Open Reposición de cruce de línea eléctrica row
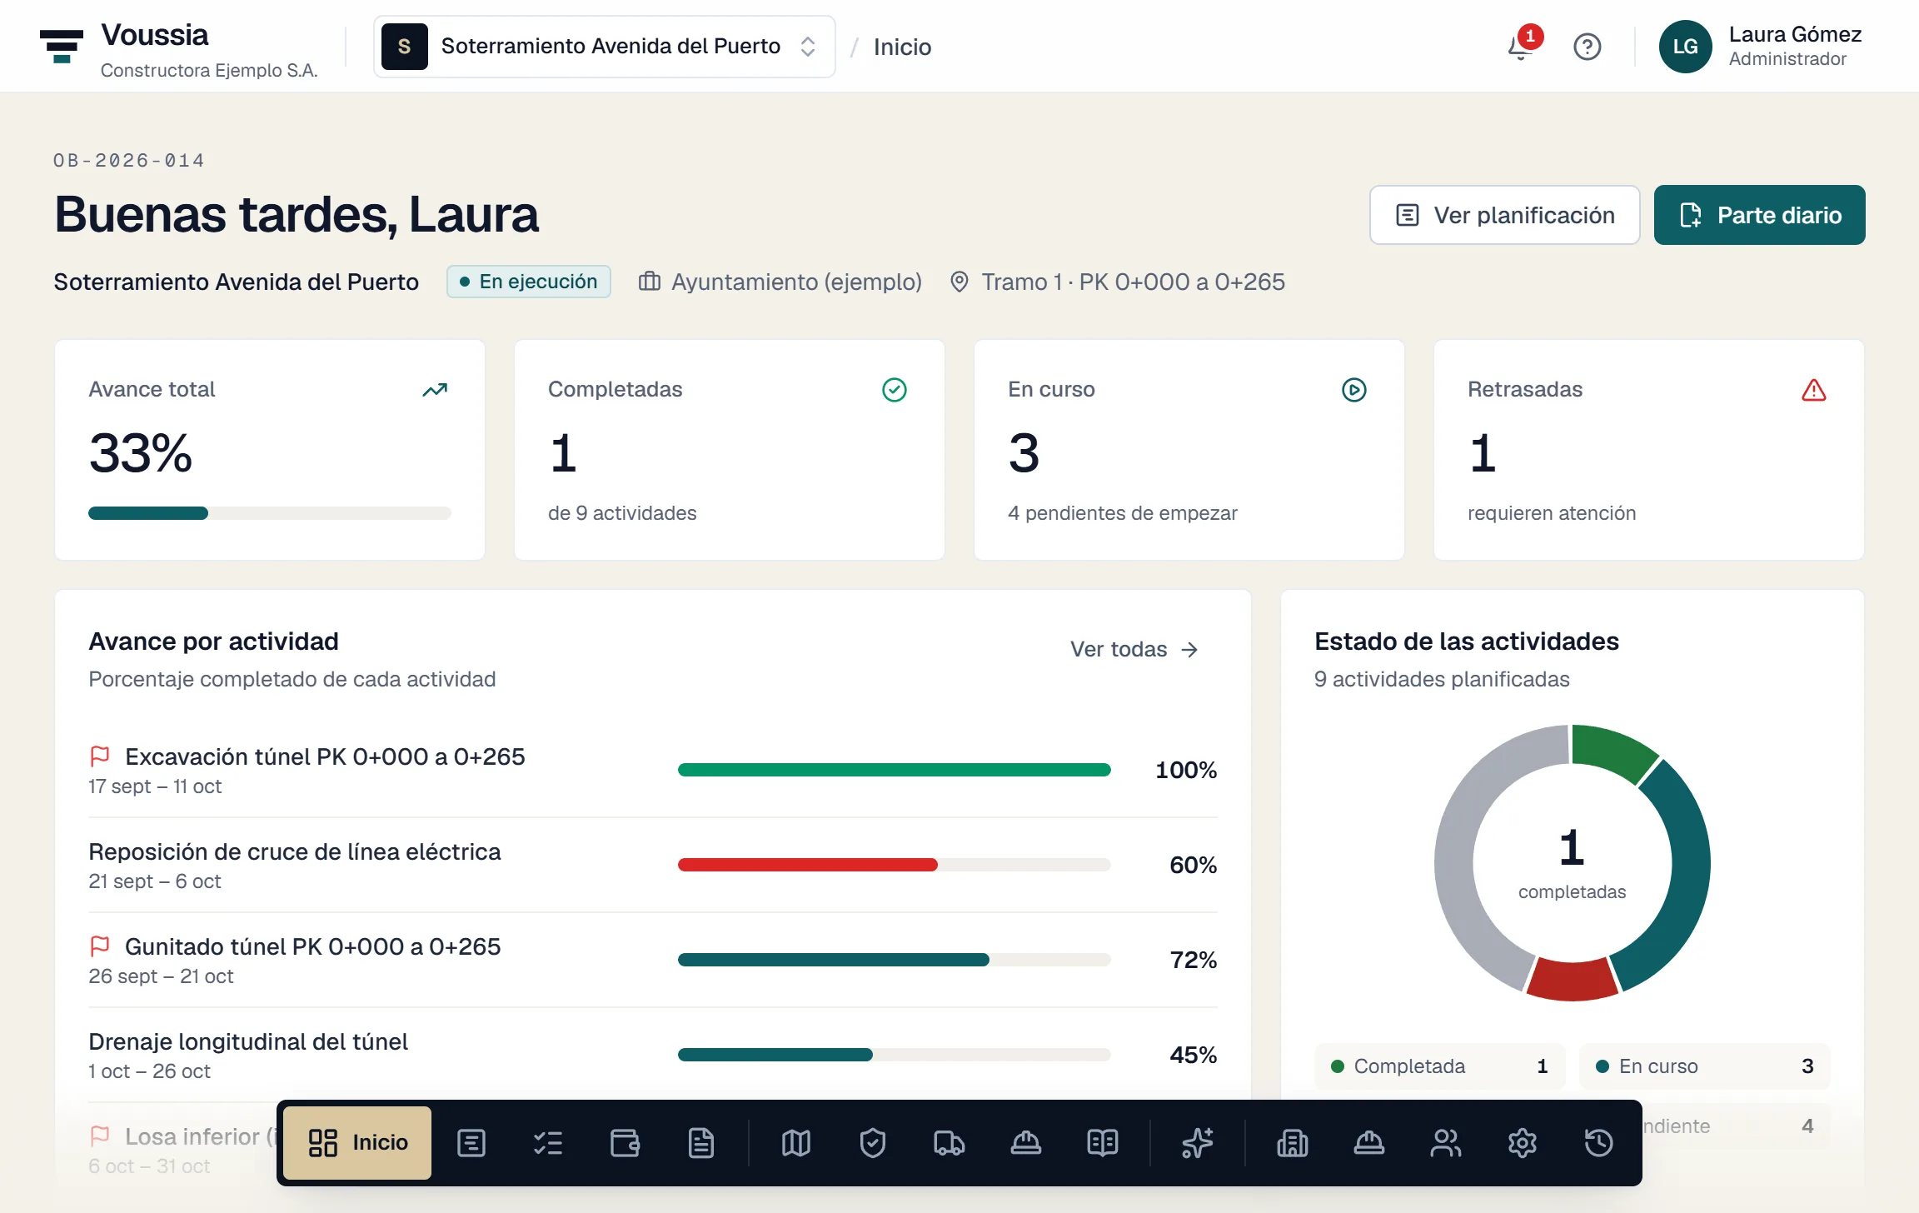 point(653,865)
